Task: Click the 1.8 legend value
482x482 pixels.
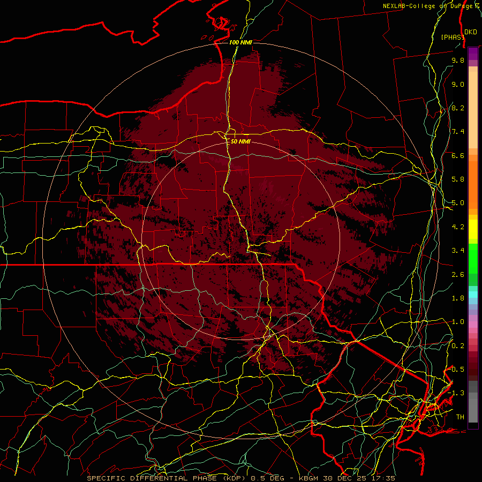Action: click(x=458, y=298)
